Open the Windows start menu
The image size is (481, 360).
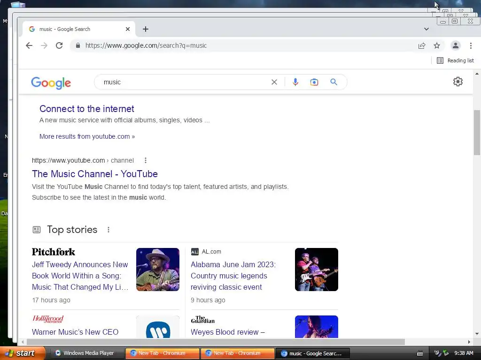pyautogui.click(x=23, y=353)
